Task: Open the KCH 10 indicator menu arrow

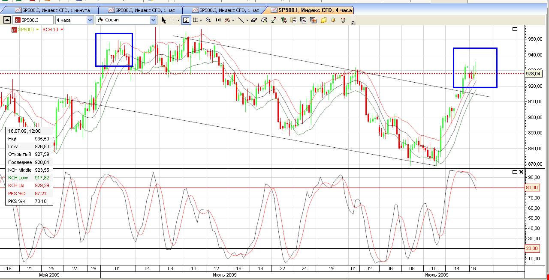Action: [62, 30]
